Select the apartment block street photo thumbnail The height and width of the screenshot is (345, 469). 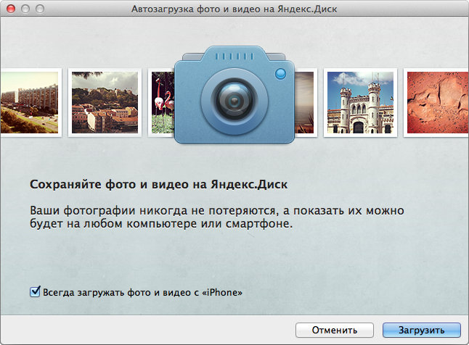click(30, 102)
